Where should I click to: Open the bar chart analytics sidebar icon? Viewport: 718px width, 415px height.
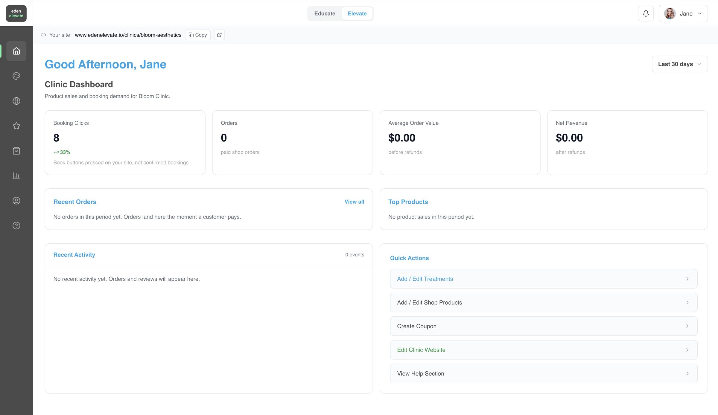(x=16, y=176)
